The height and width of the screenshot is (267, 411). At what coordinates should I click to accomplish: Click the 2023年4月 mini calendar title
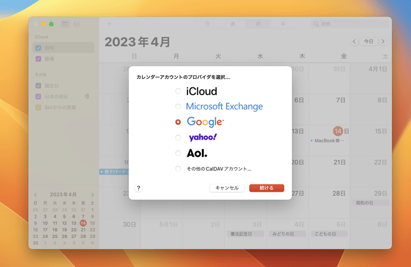click(x=63, y=195)
